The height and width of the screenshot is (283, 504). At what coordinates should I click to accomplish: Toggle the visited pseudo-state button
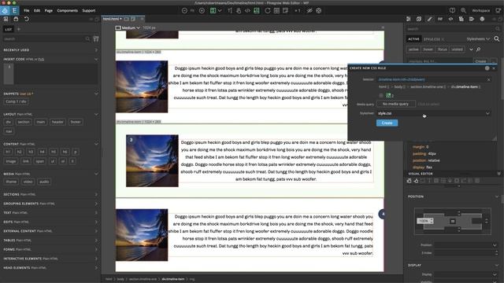coord(457,50)
